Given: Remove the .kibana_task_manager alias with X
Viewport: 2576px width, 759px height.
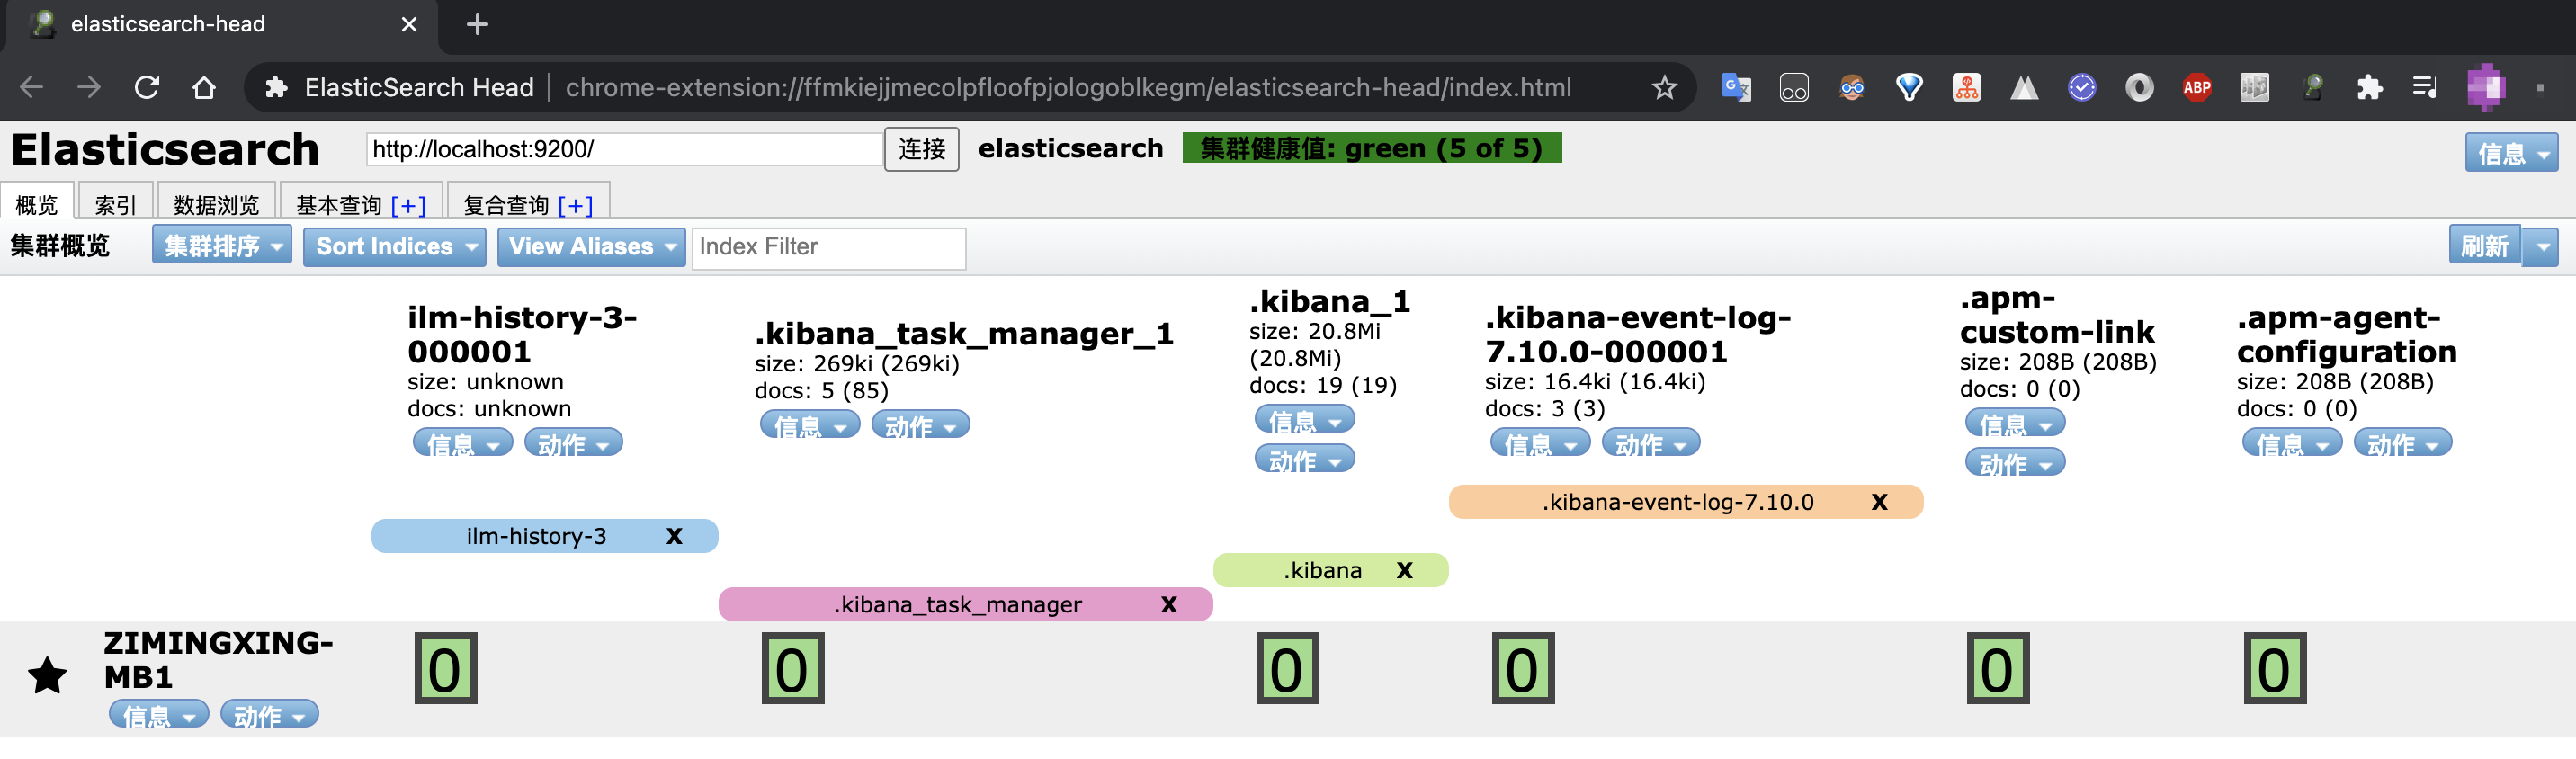Looking at the screenshot, I should tap(1168, 604).
